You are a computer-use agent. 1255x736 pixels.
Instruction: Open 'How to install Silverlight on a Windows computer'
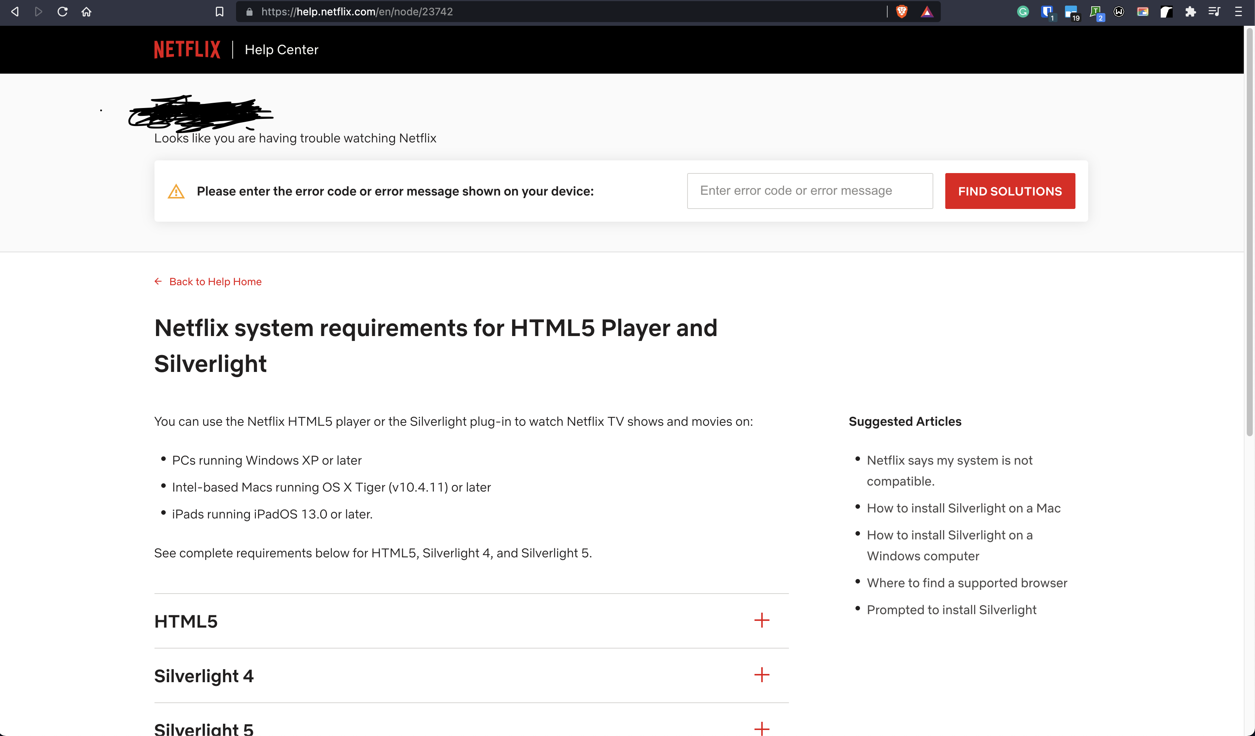949,545
